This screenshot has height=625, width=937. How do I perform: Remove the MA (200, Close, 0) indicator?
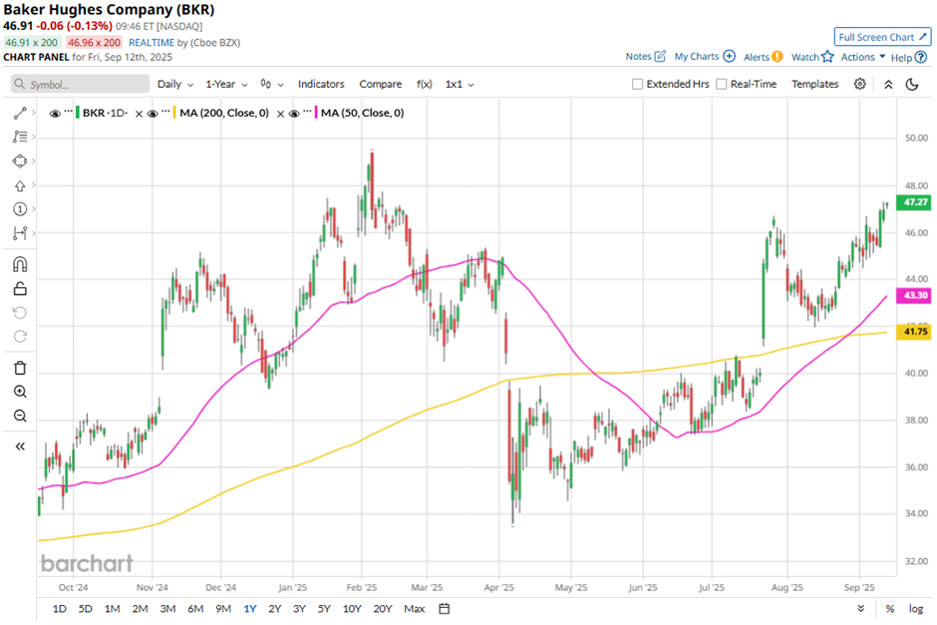pyautogui.click(x=280, y=114)
